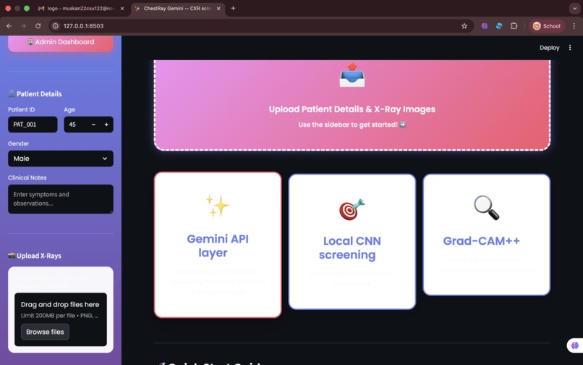The width and height of the screenshot is (583, 365).
Task: Increase age with plus stepper
Action: pos(106,125)
